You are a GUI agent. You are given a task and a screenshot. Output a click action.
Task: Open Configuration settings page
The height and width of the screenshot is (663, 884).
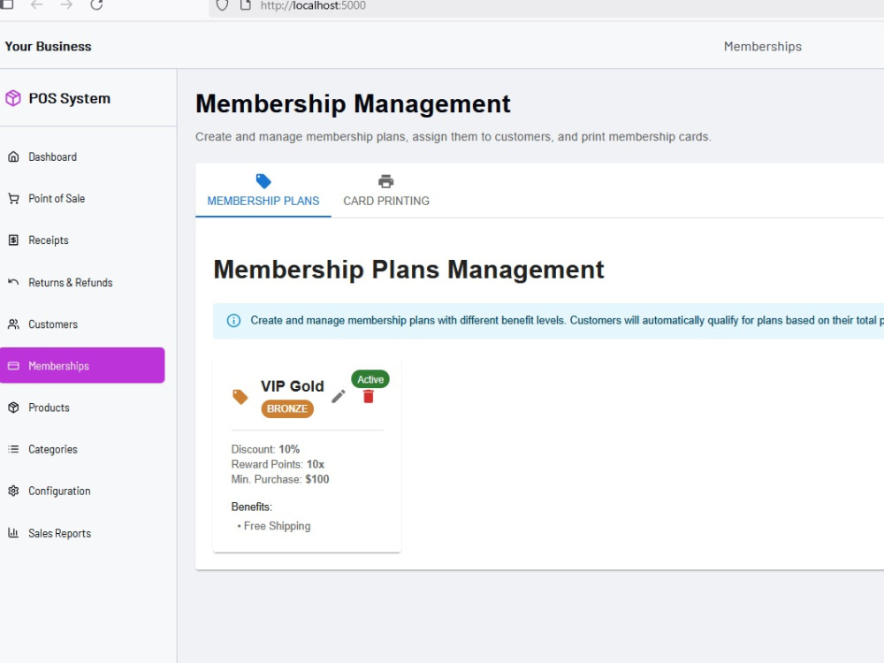59,491
